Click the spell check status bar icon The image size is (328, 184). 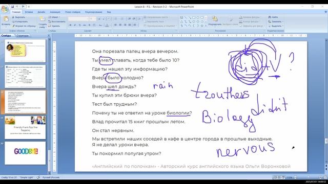coord(38,177)
